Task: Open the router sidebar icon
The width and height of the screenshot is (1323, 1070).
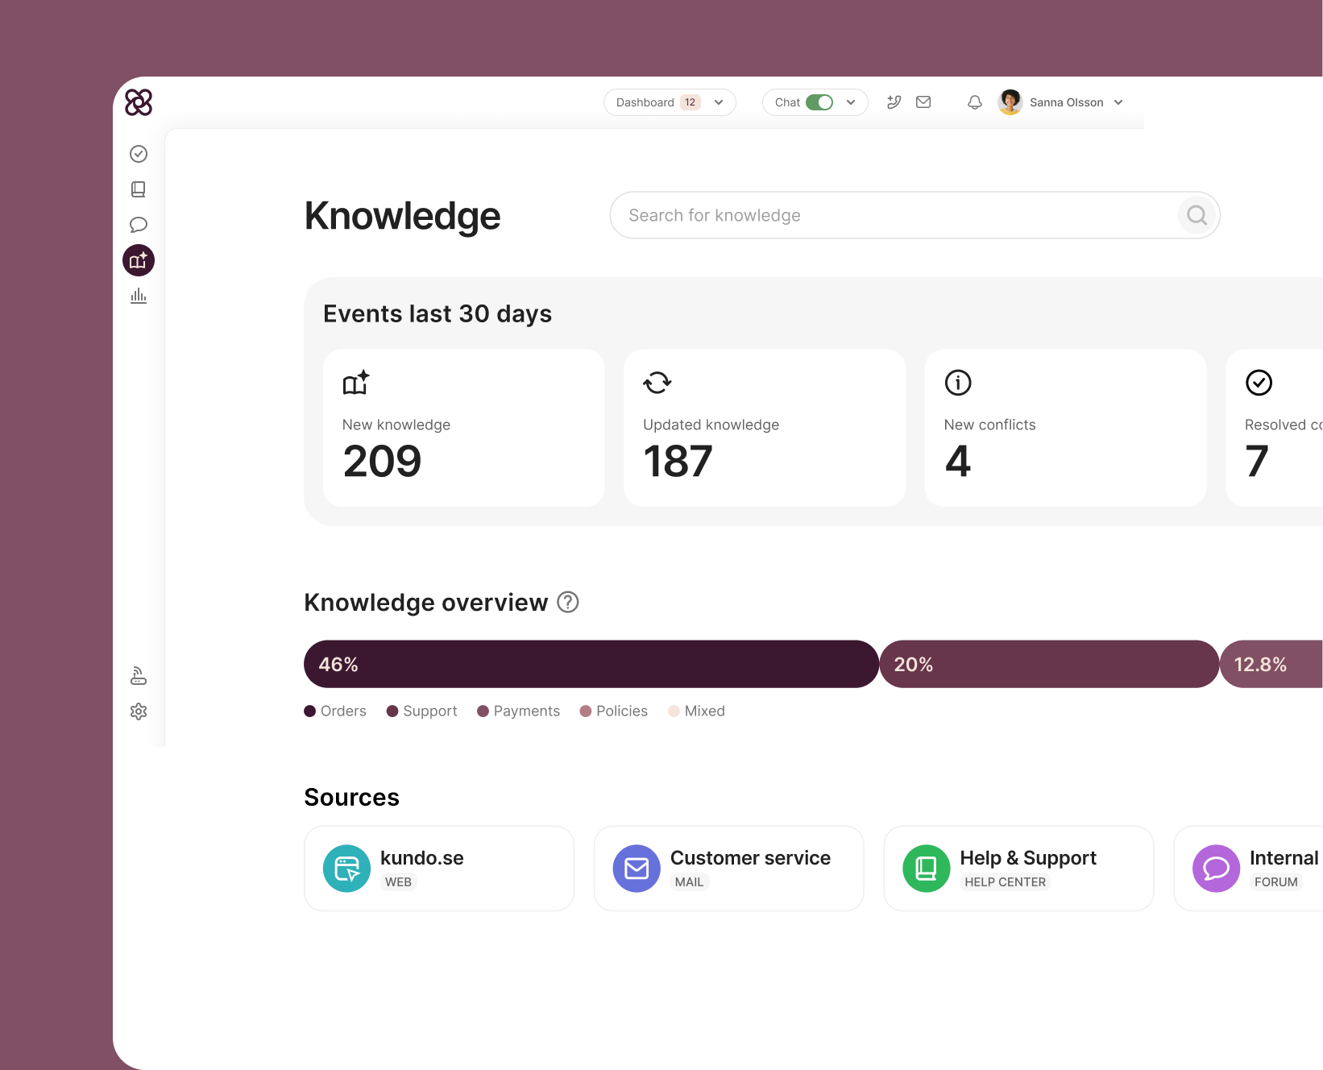Action: coord(139,676)
